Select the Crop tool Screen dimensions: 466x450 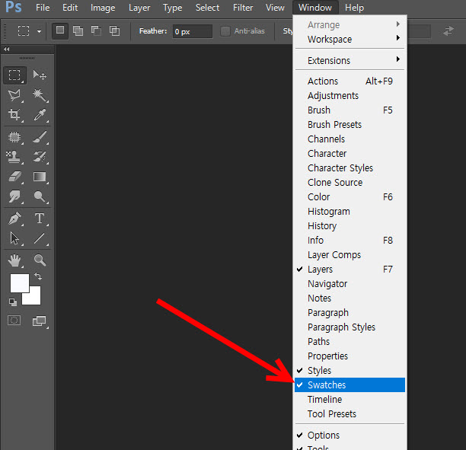[x=14, y=115]
